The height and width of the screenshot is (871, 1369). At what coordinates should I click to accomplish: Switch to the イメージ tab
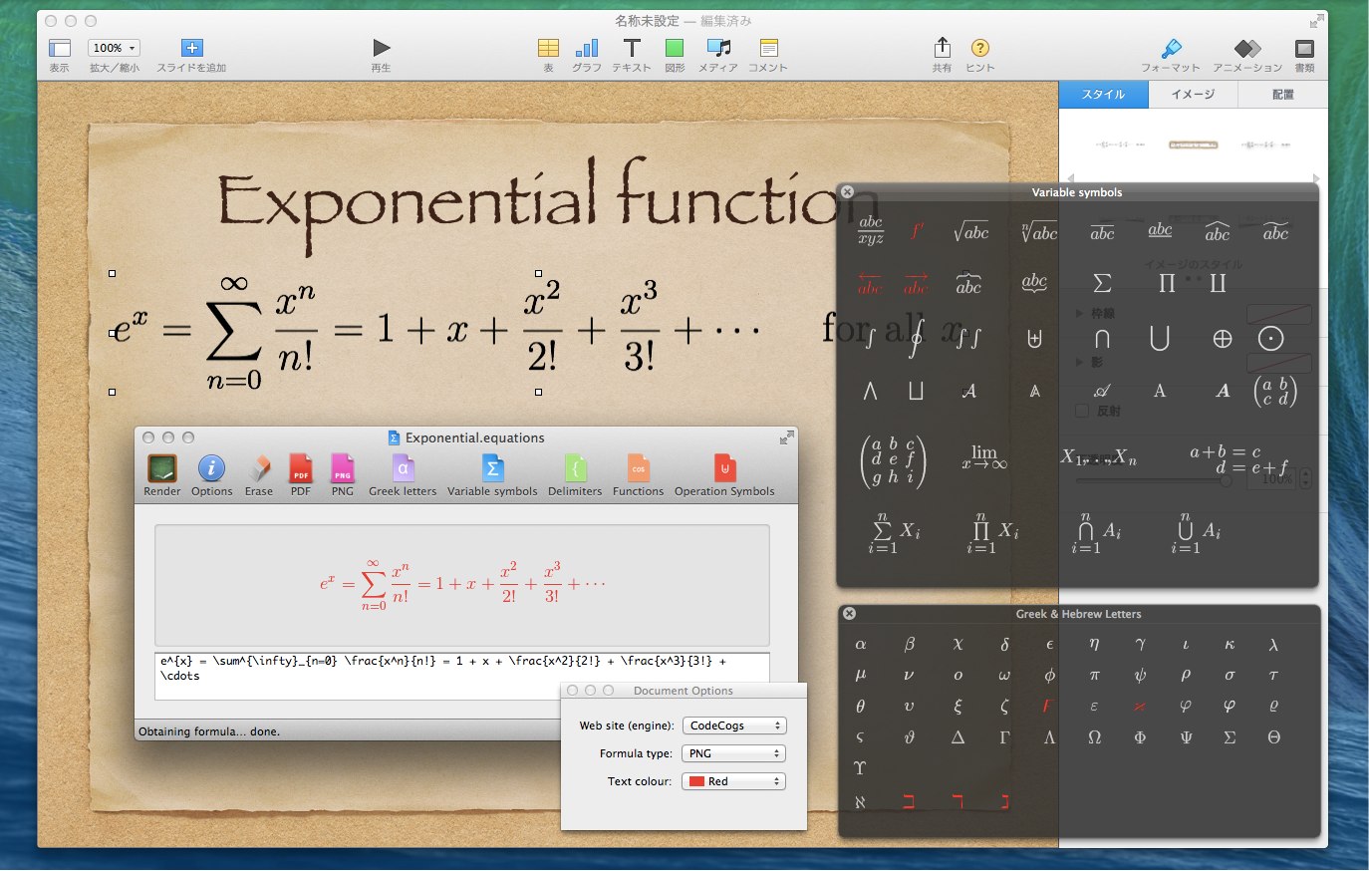pos(1193,95)
